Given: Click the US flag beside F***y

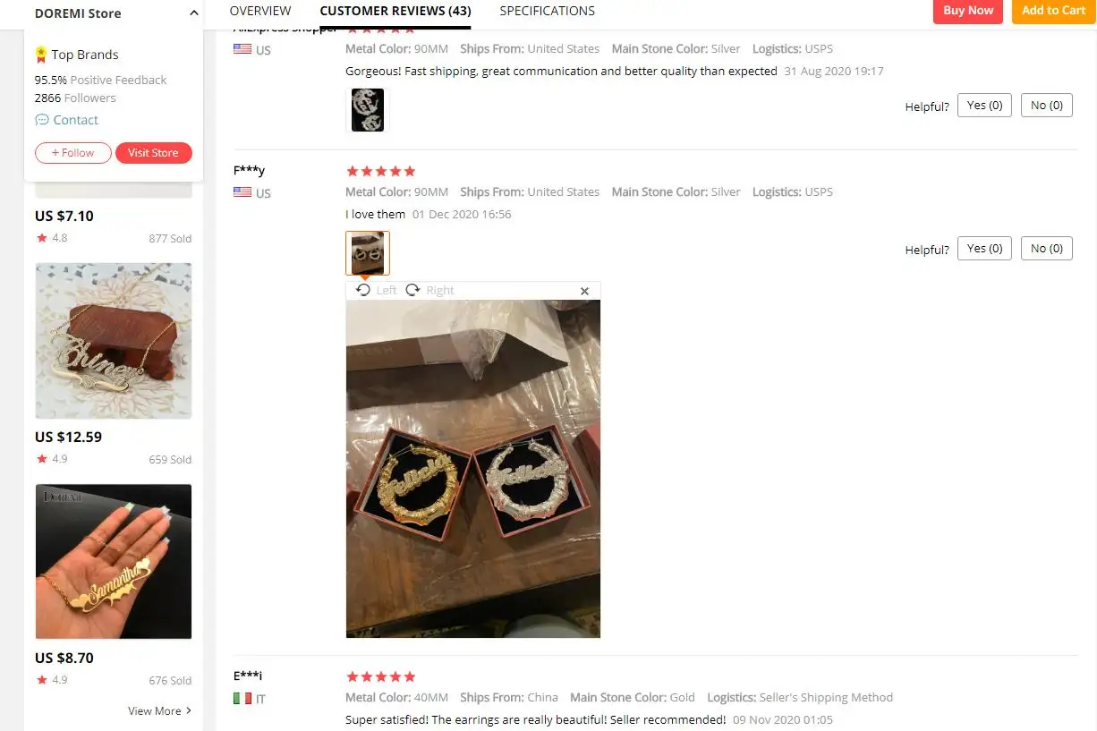Looking at the screenshot, I should pyautogui.click(x=242, y=192).
